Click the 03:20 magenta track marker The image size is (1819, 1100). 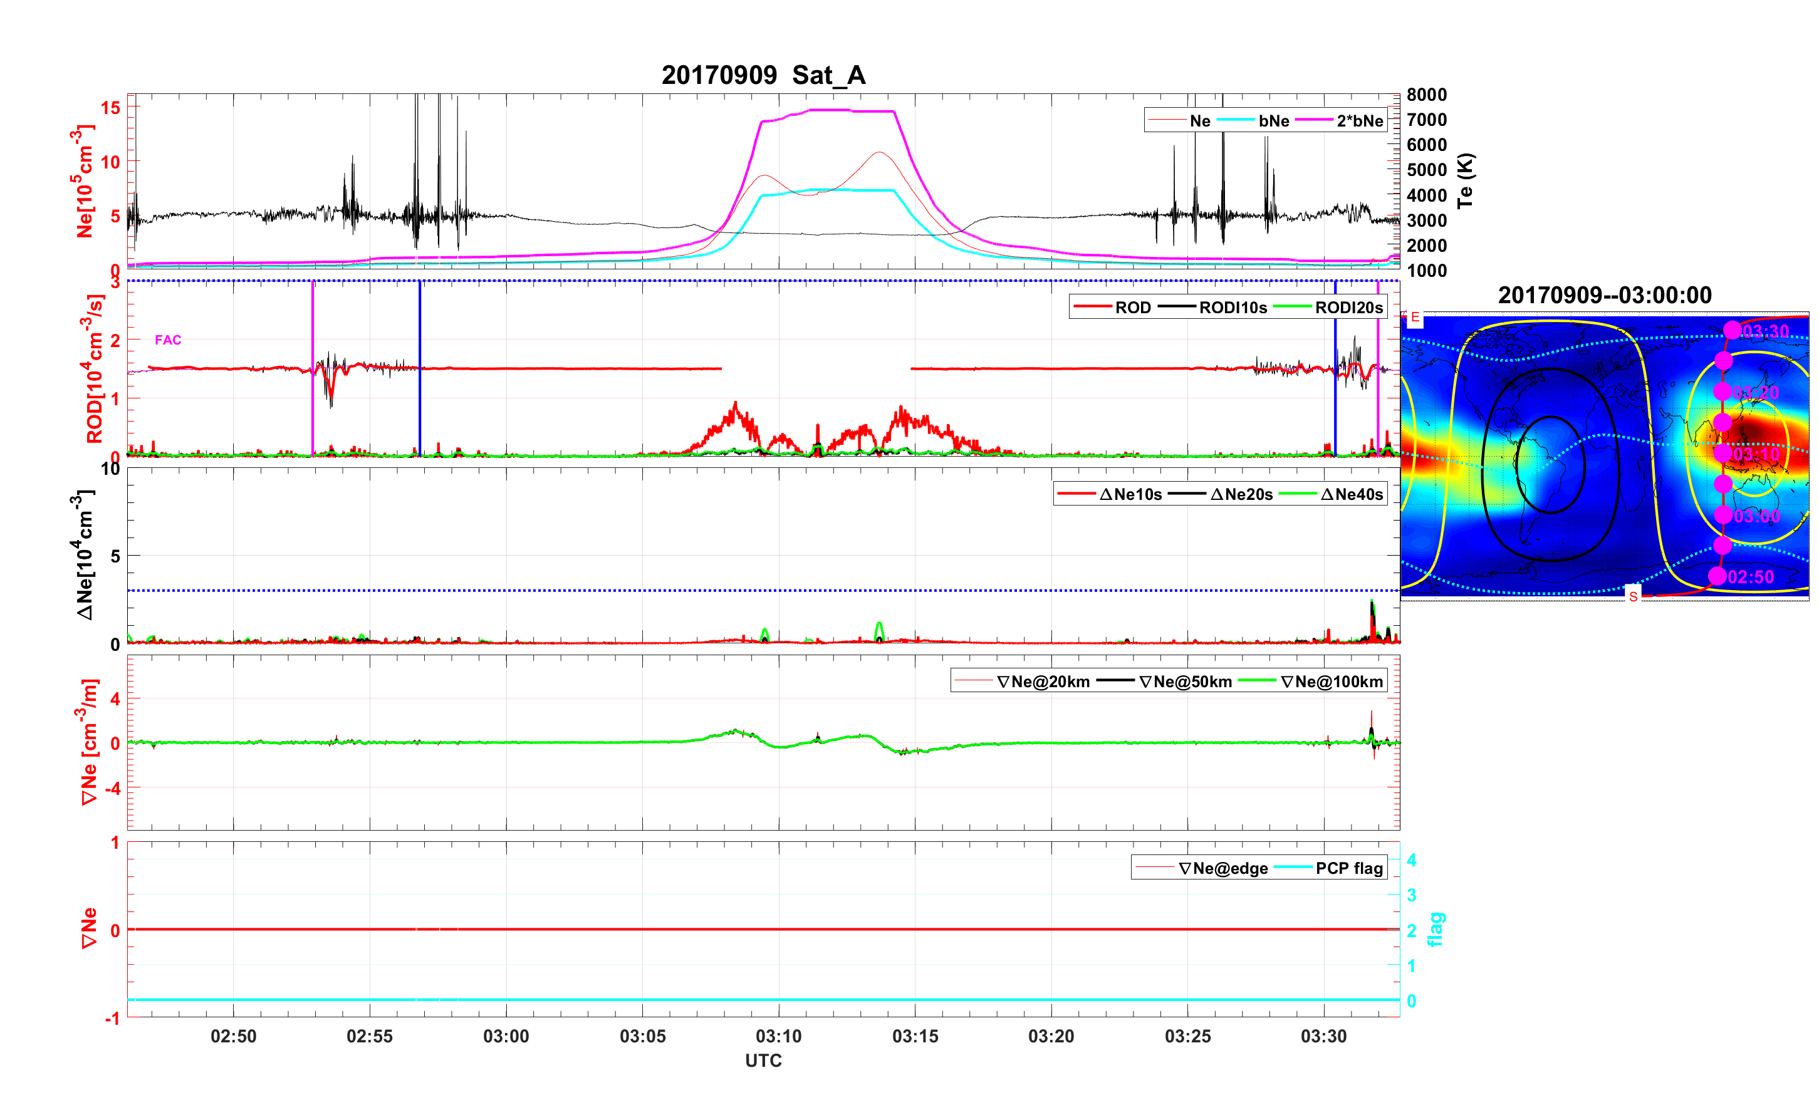click(x=1723, y=392)
